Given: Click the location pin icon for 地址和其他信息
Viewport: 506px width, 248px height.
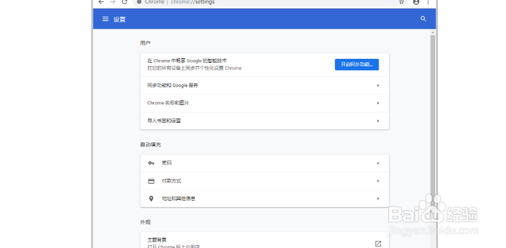Looking at the screenshot, I should click(x=151, y=198).
